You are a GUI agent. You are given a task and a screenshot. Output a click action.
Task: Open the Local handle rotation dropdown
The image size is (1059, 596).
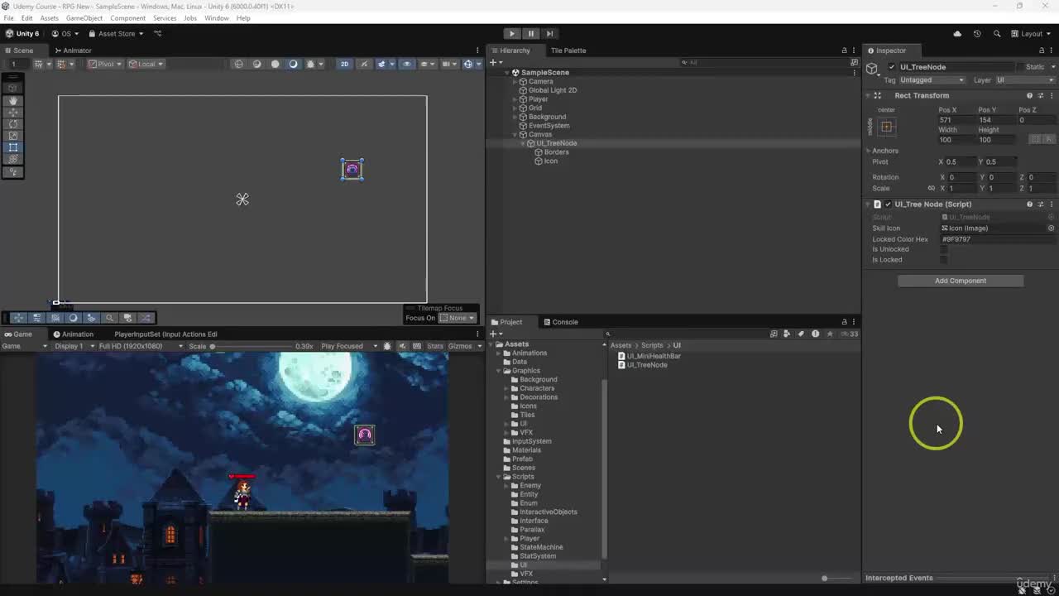(x=146, y=64)
